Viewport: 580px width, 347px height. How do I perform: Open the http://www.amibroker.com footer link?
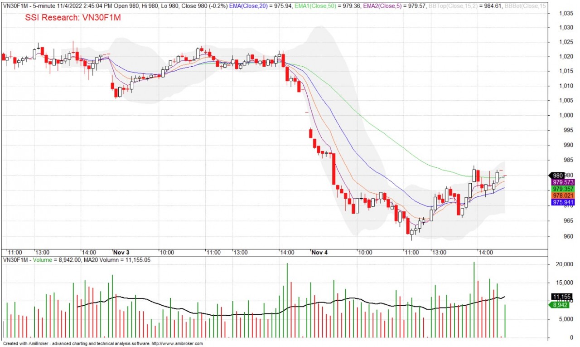177,344
